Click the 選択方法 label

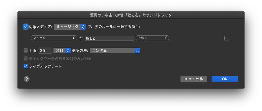click(x=80, y=51)
